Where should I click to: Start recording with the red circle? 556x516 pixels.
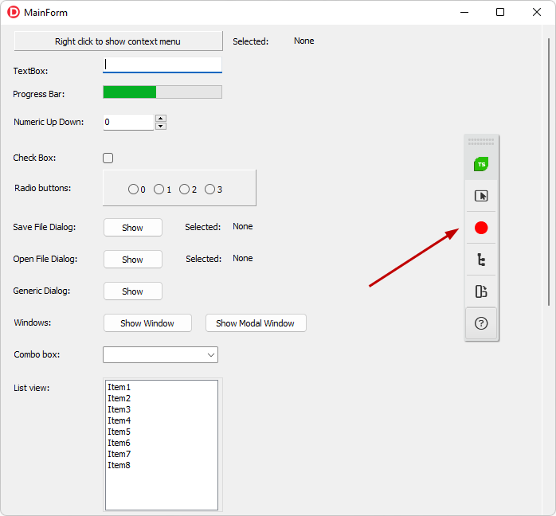(481, 228)
